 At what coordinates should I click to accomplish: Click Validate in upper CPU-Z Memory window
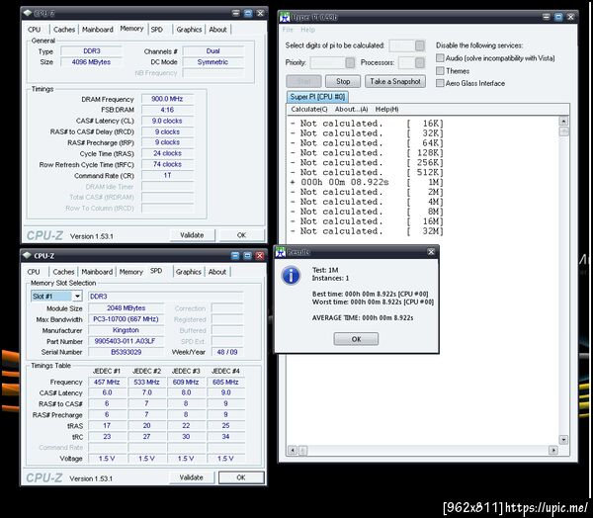pyautogui.click(x=192, y=235)
